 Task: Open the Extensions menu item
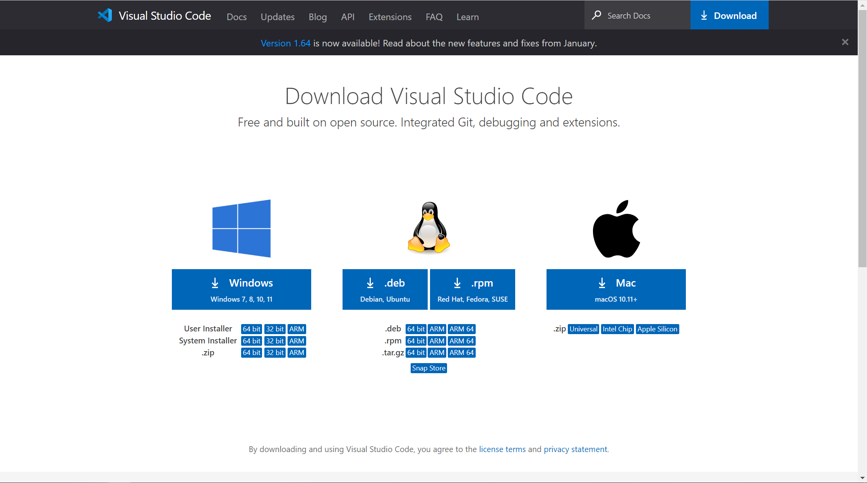pos(391,16)
